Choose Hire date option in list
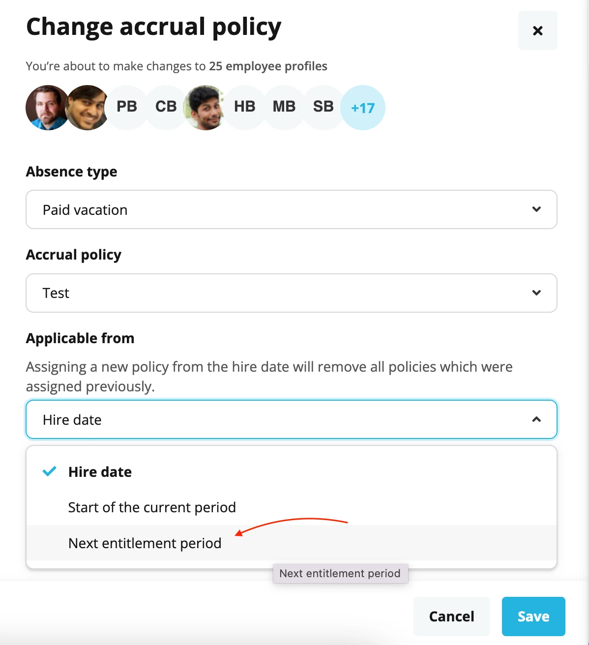 click(292, 472)
